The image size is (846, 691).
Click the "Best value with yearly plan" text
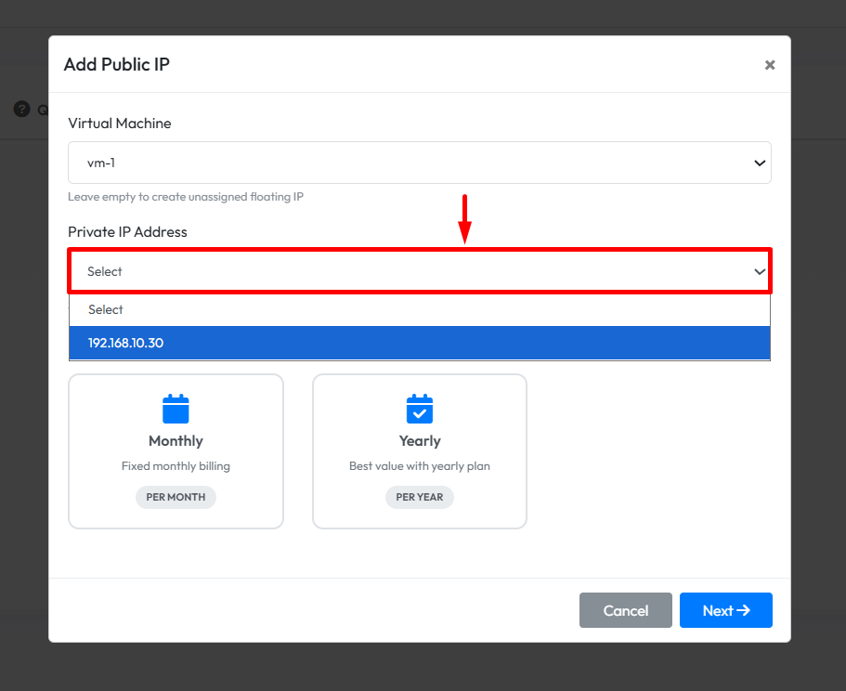pos(420,466)
